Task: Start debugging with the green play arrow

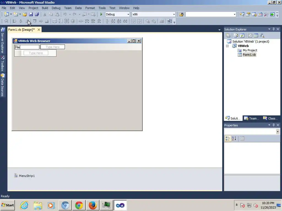Action: 101,14
